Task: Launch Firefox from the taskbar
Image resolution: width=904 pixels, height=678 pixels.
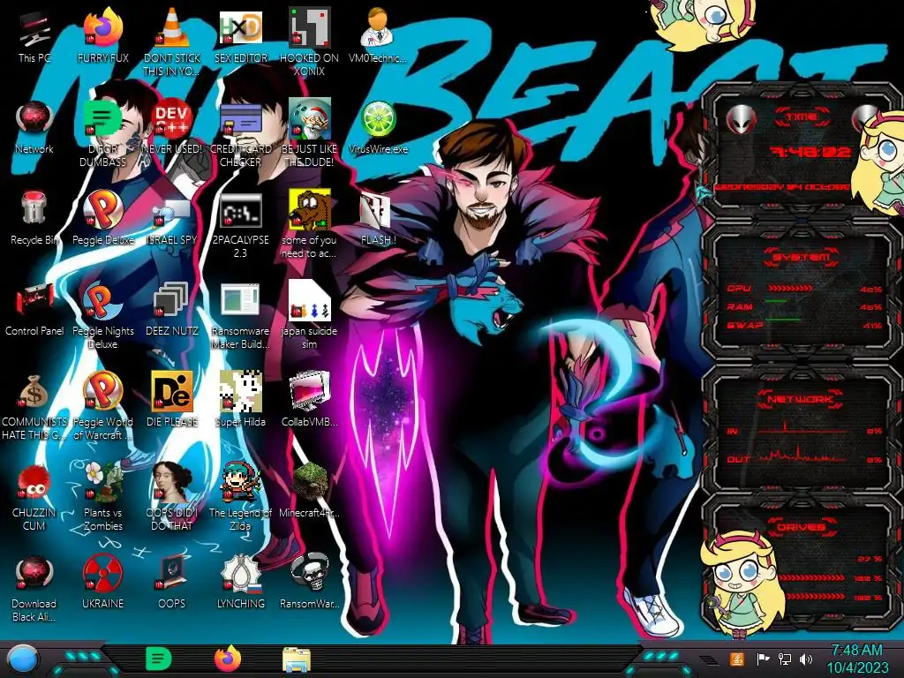Action: [x=228, y=659]
